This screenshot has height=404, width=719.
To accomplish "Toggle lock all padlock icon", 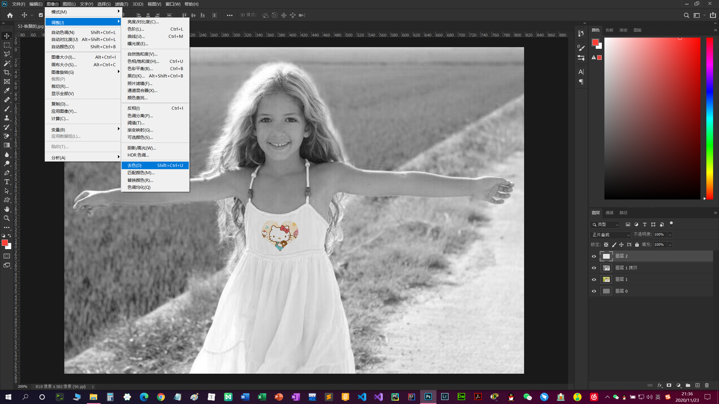I will [637, 245].
